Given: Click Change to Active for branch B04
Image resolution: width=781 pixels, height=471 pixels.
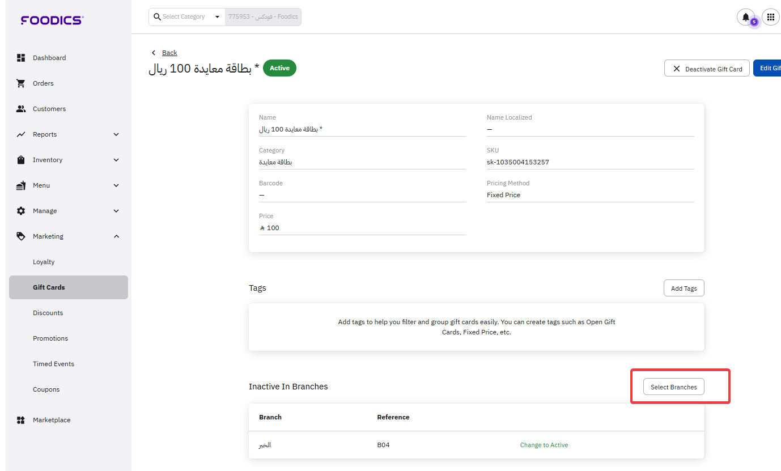Looking at the screenshot, I should pos(544,445).
